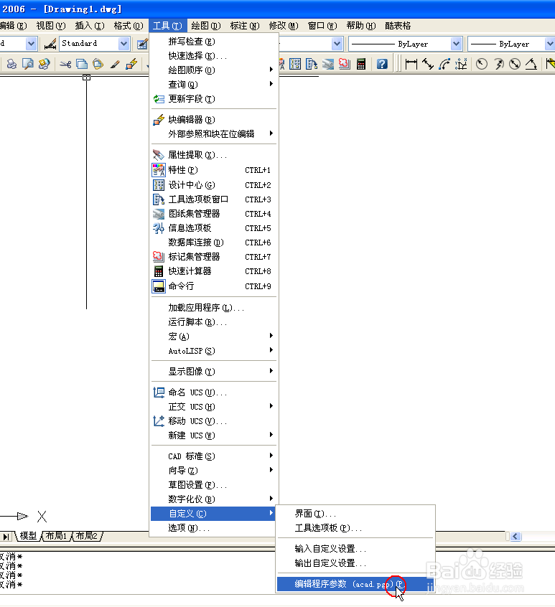Click the Cut scissors icon
The width and height of the screenshot is (555, 607).
coord(65,64)
